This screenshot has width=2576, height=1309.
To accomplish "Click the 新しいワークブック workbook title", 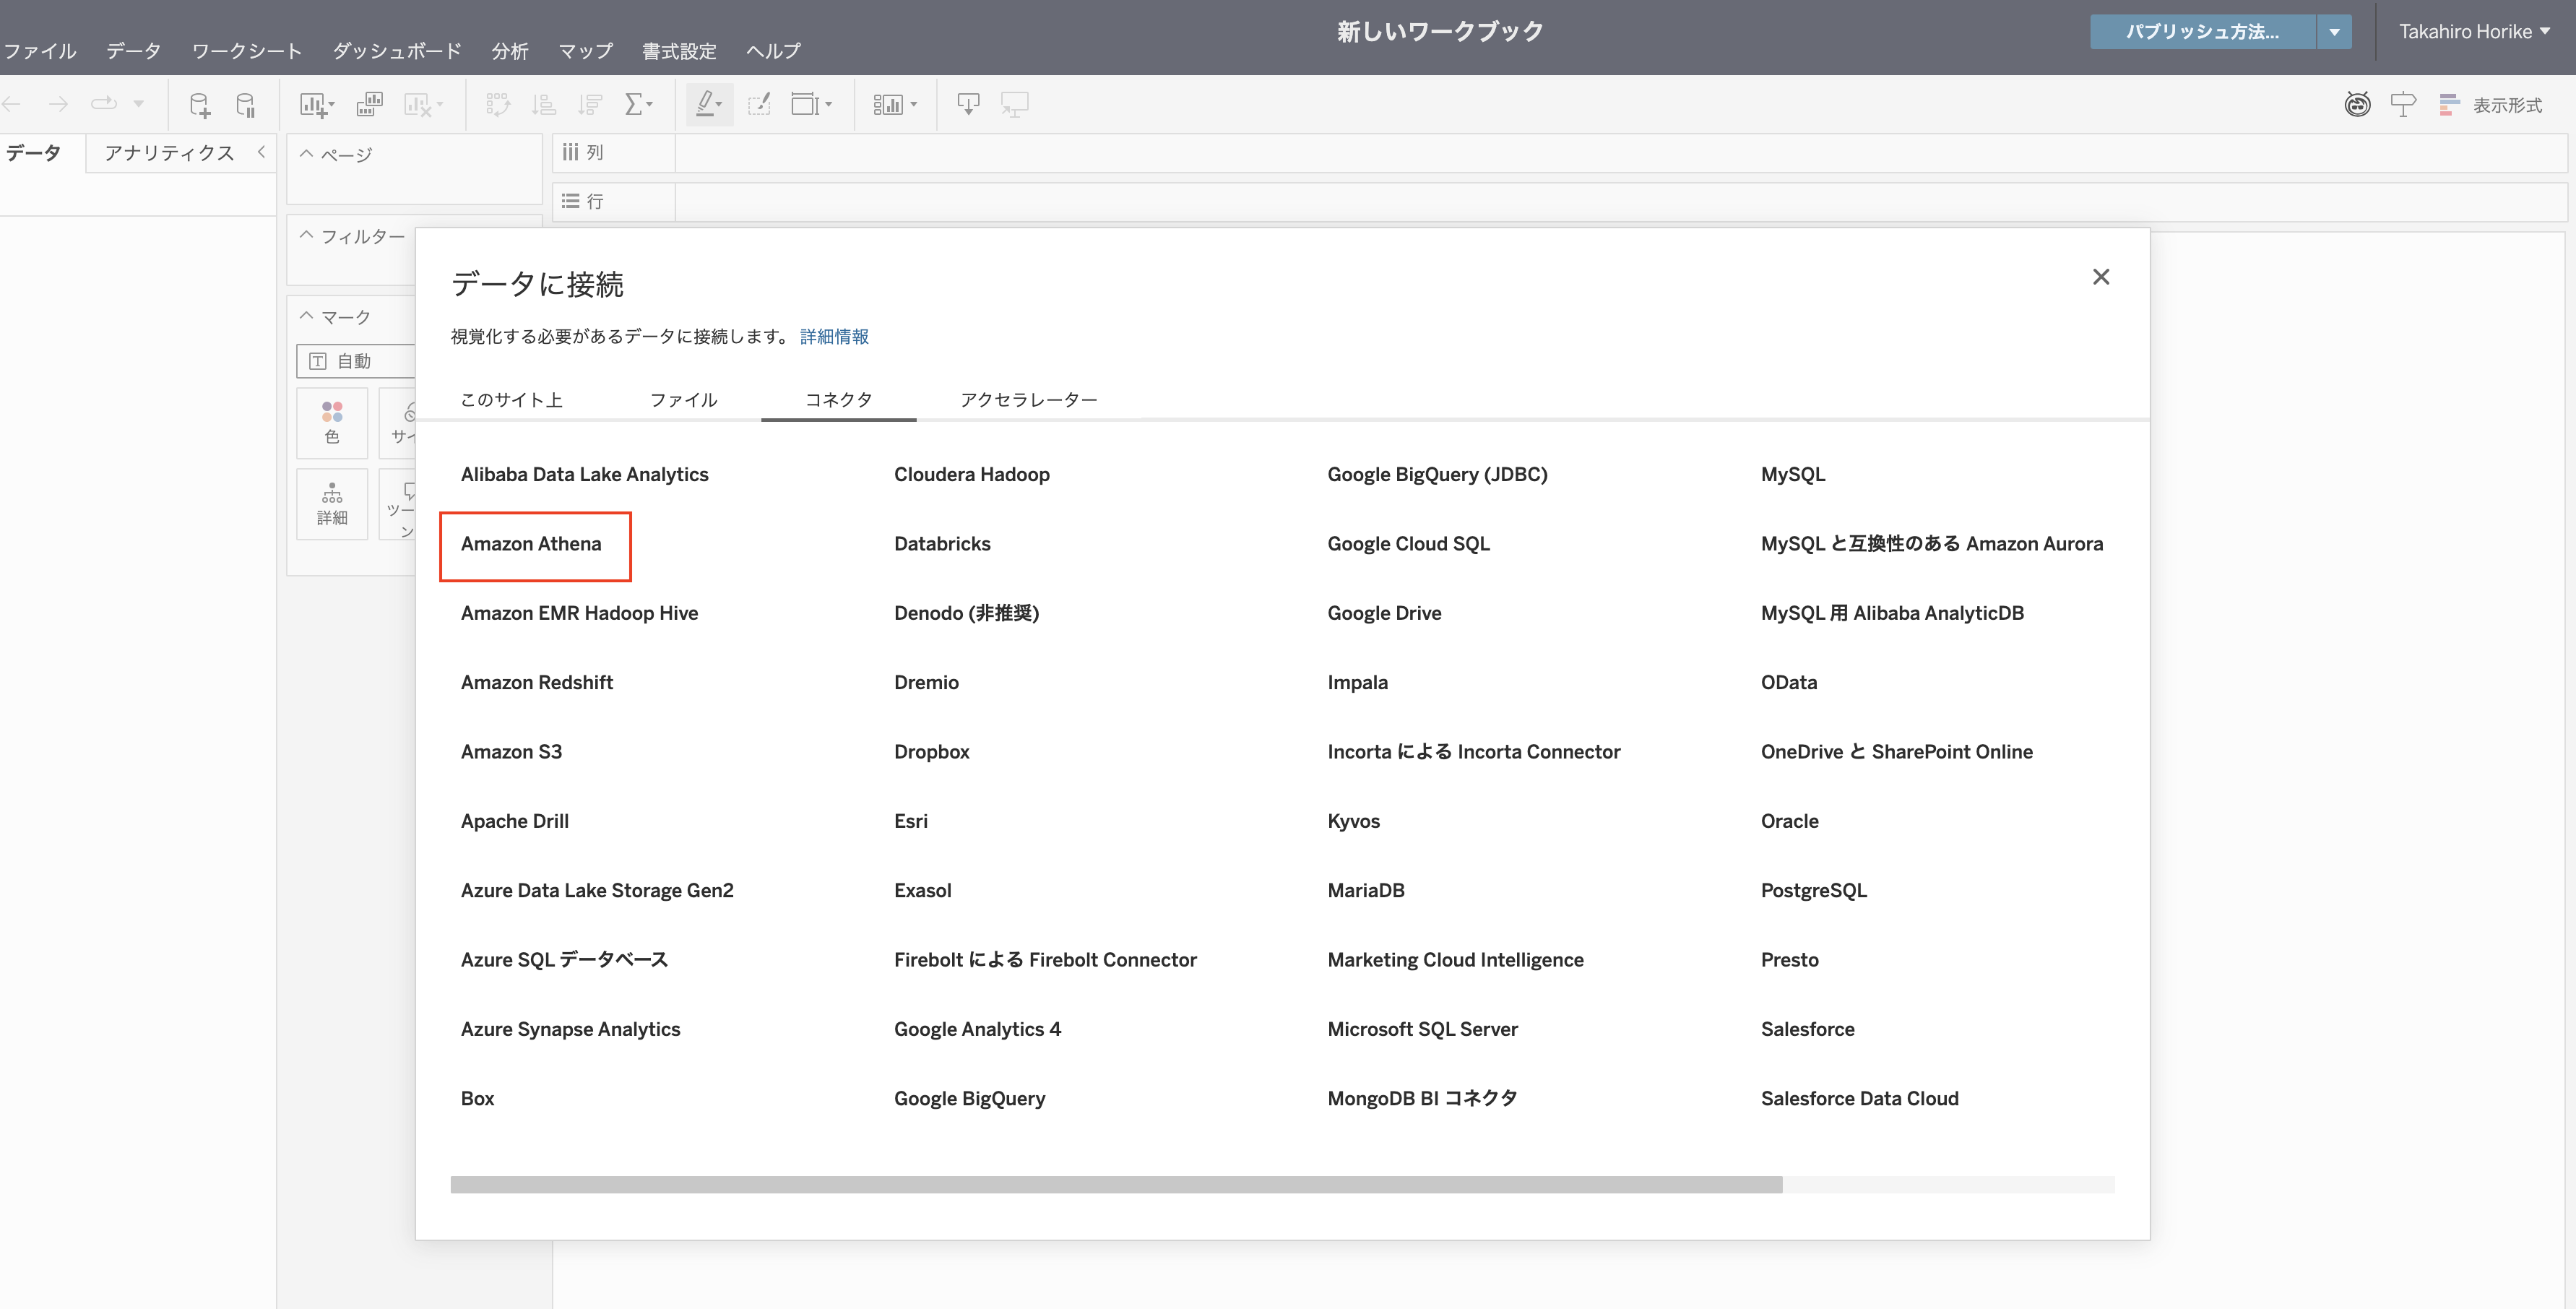I will (1440, 32).
